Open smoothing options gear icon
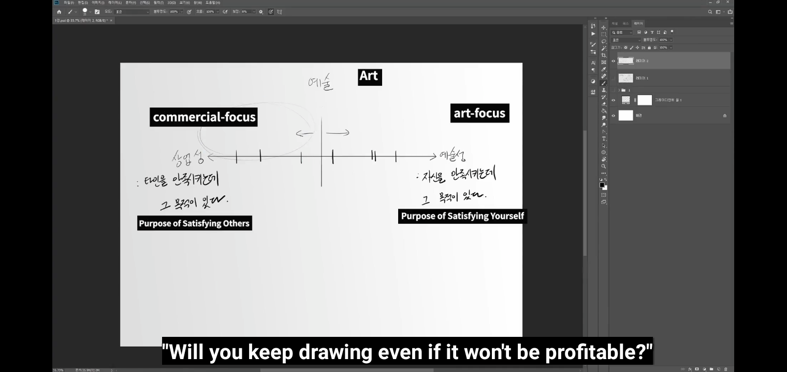Image resolution: width=787 pixels, height=372 pixels. [x=260, y=11]
